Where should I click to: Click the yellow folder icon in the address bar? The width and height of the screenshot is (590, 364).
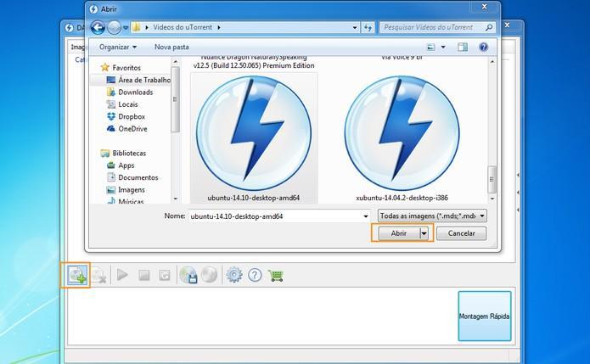[137, 27]
